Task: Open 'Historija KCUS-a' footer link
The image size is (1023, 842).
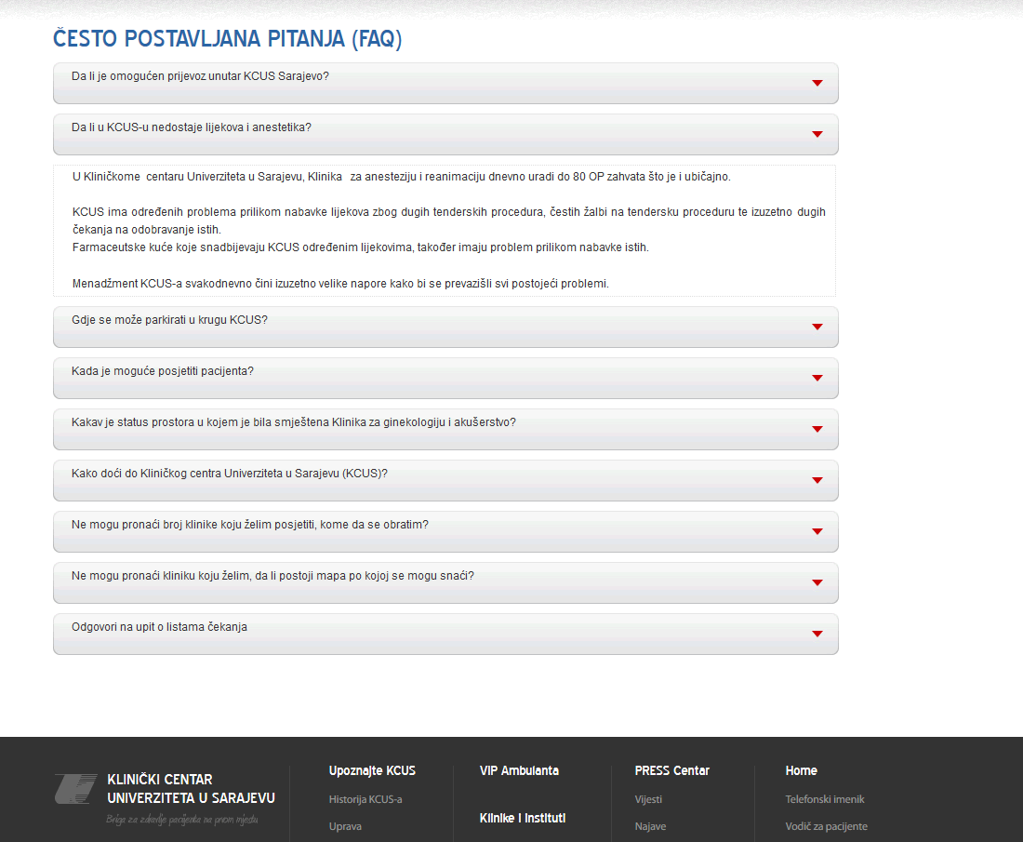Action: [x=365, y=799]
